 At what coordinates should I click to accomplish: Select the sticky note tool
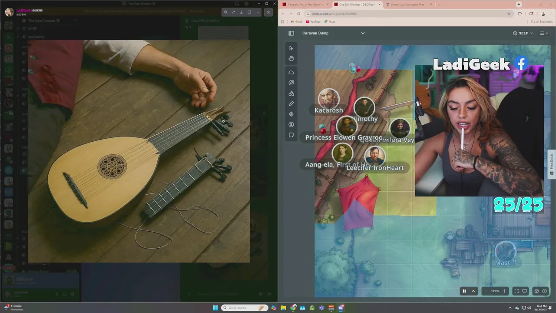tap(291, 135)
